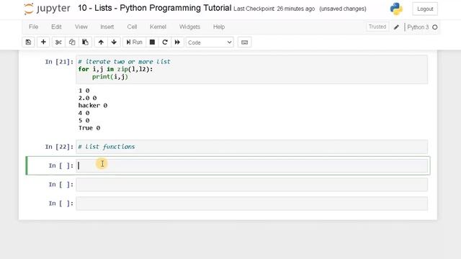Viewport: 461px width, 259px height.
Task: Click the 'hacker 0' output line
Action: click(x=93, y=106)
